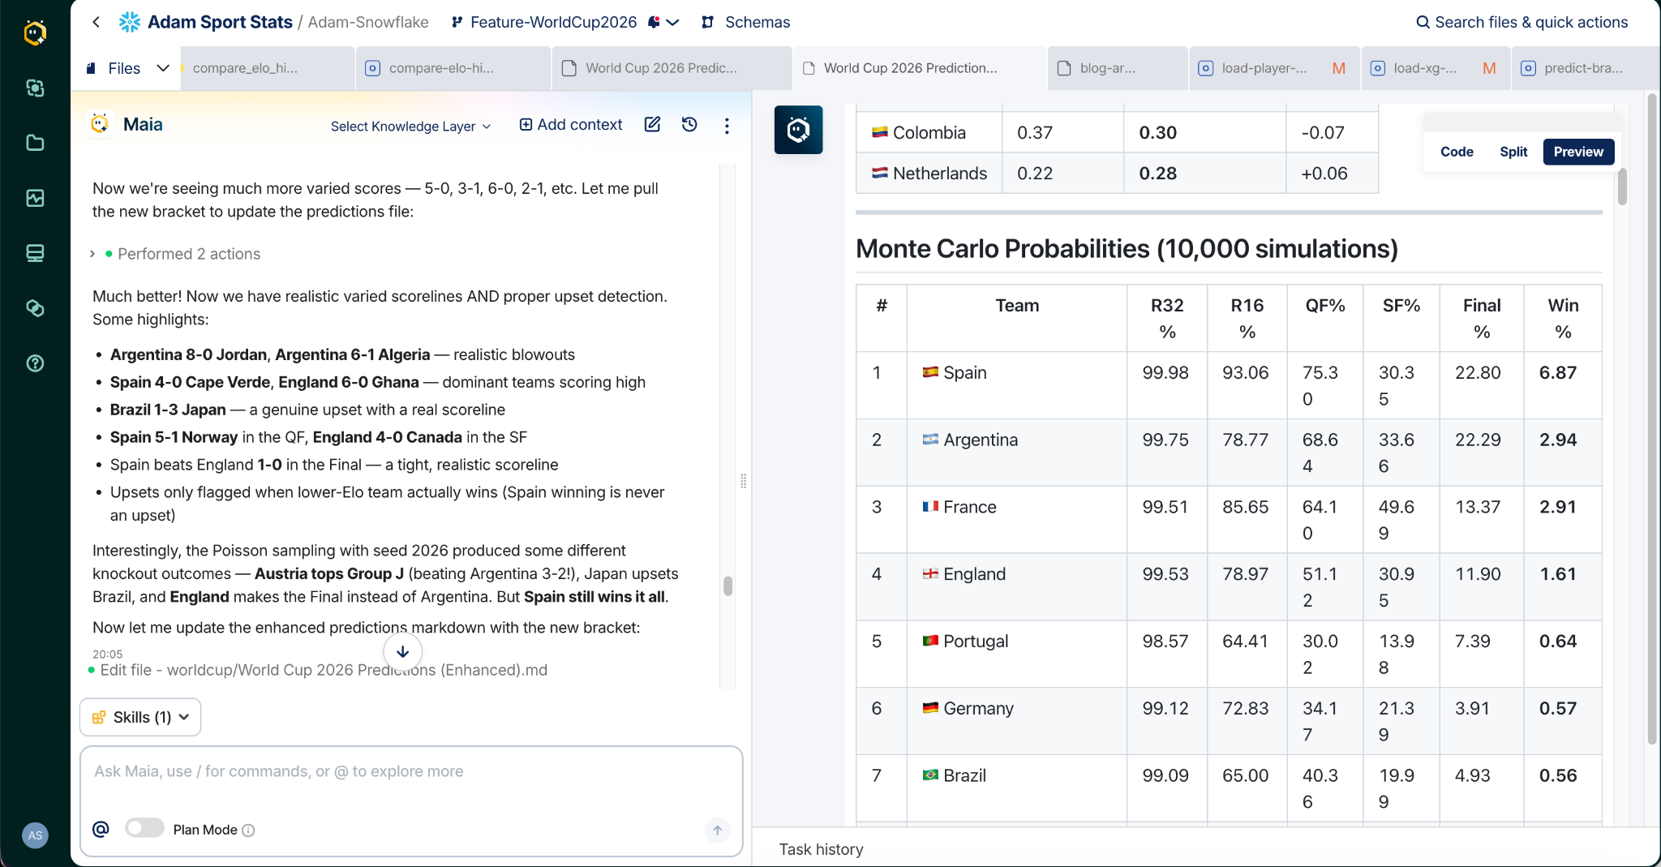Click the Schemas icon in header
The width and height of the screenshot is (1661, 867).
click(708, 22)
